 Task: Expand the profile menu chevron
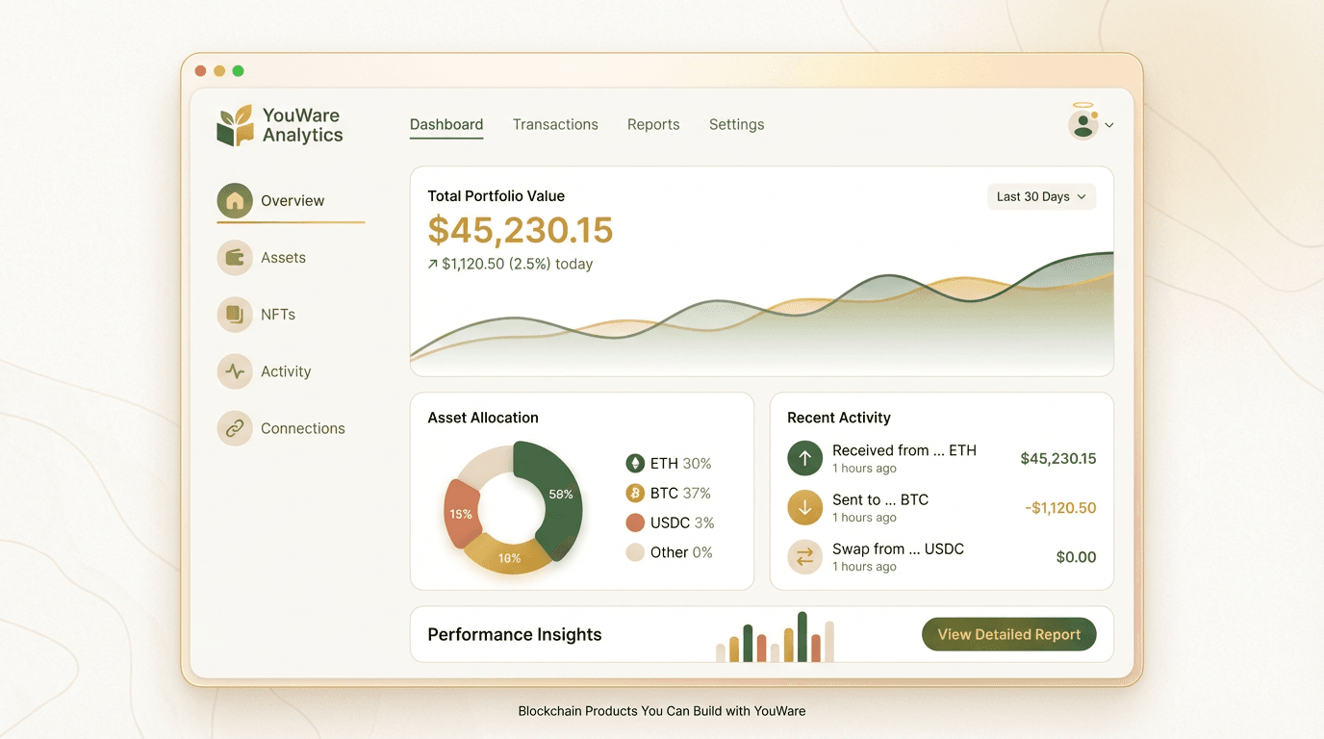[1109, 125]
